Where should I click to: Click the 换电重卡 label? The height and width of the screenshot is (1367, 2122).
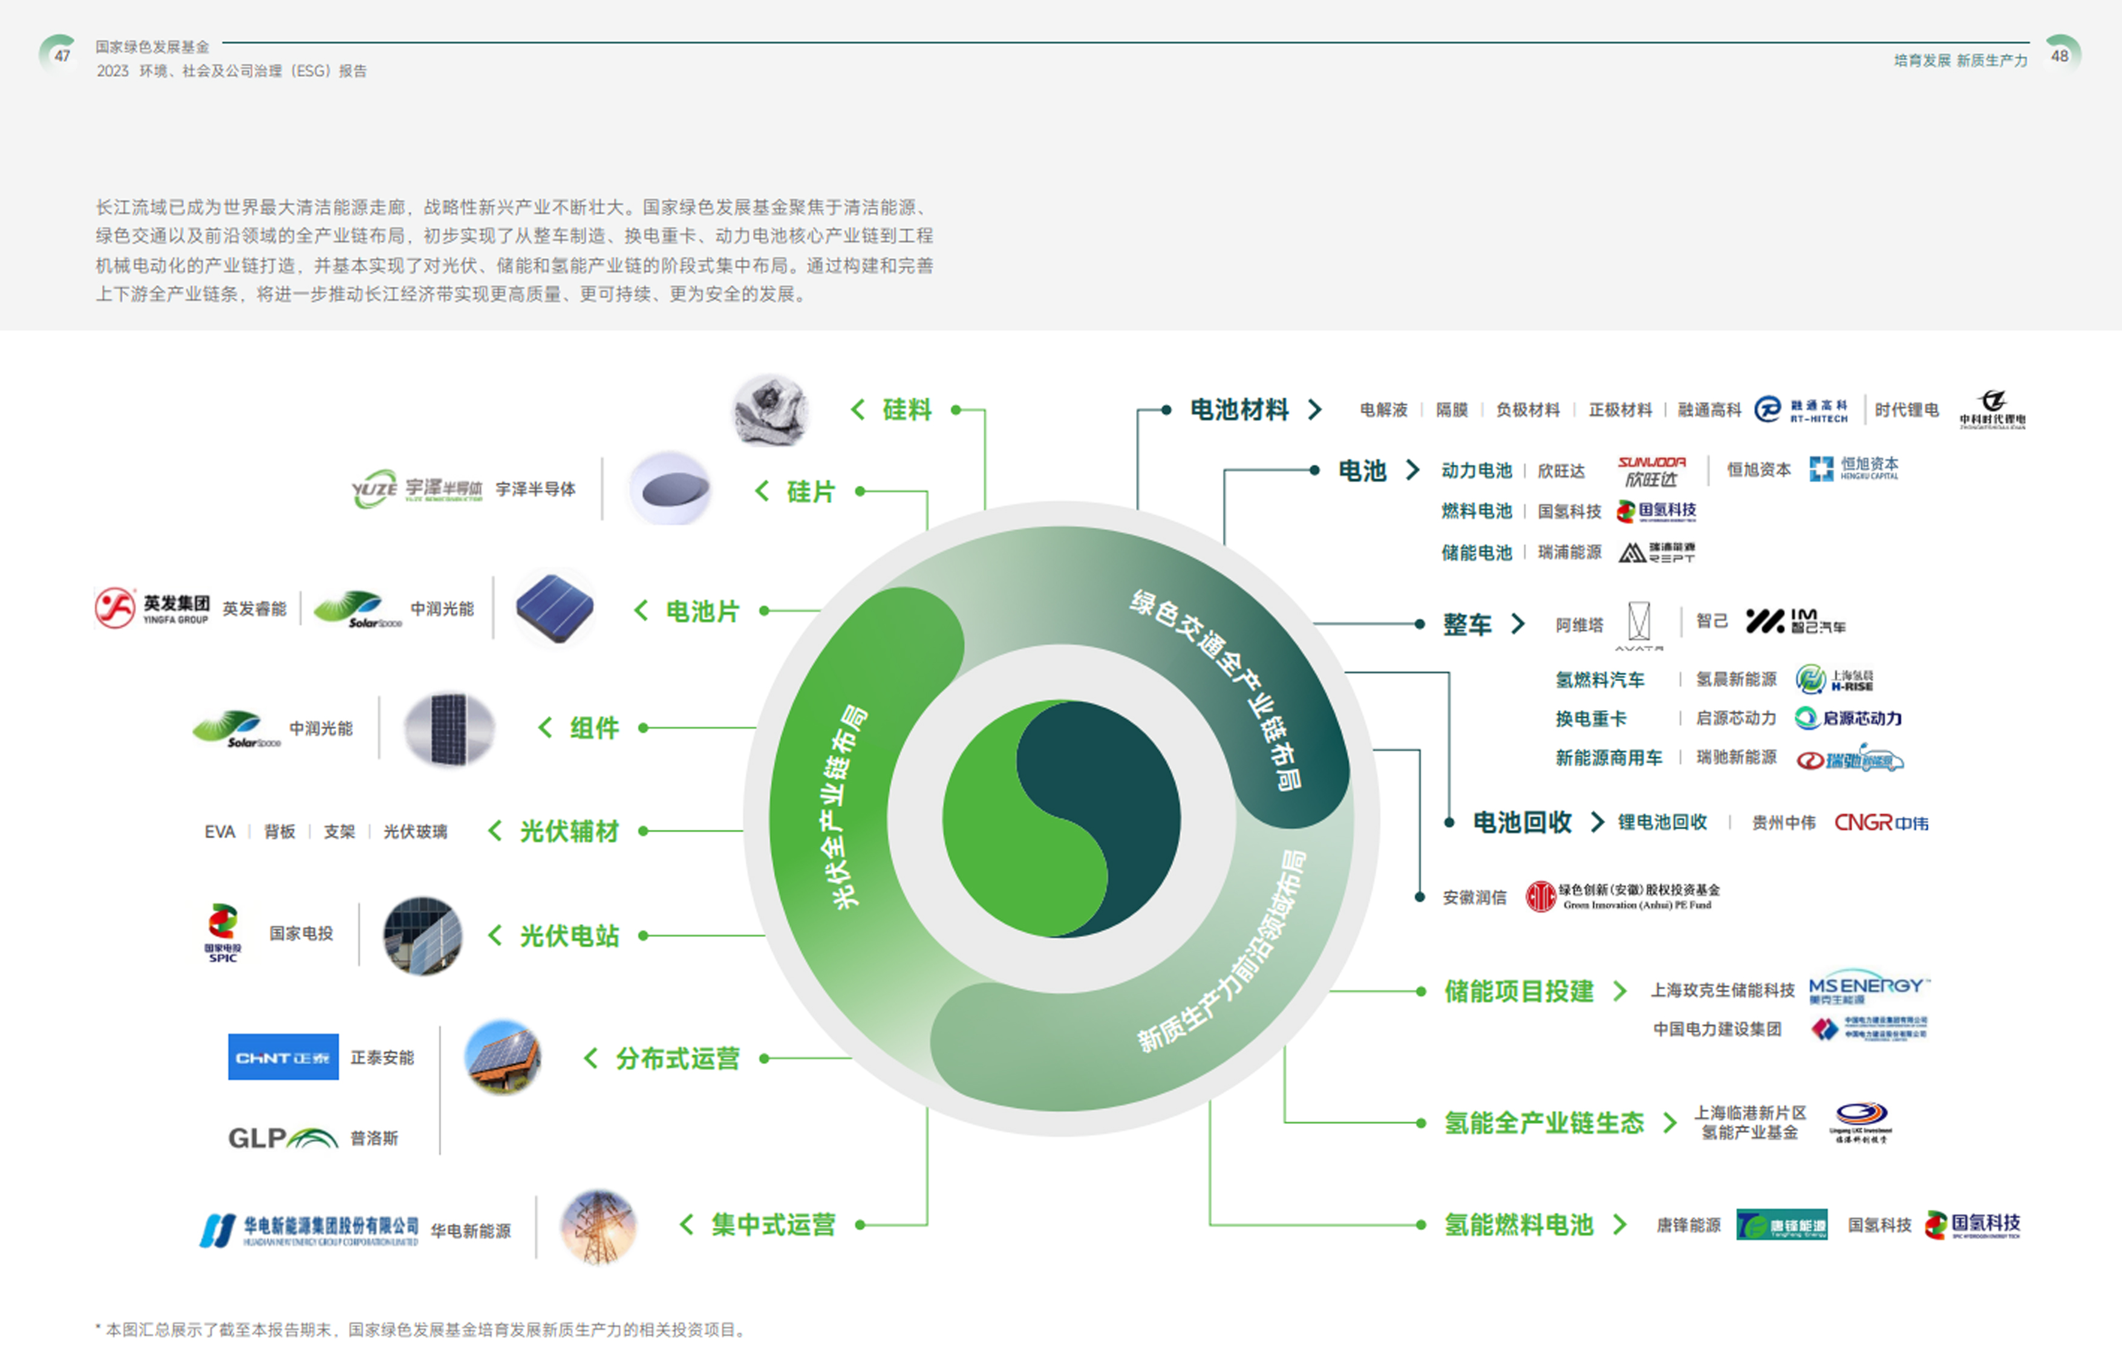pyautogui.click(x=1591, y=719)
